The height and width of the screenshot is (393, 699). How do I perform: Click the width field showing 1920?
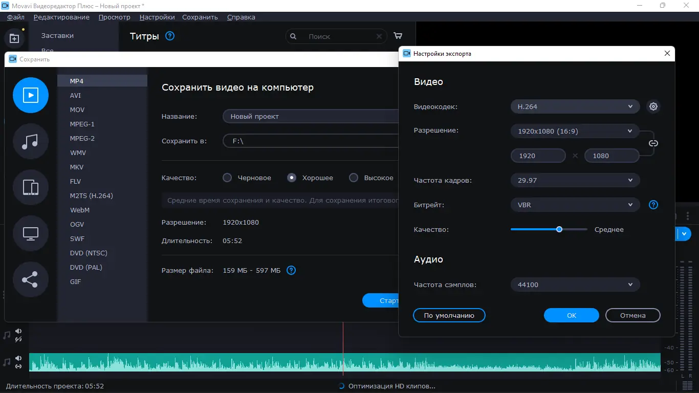tap(538, 156)
